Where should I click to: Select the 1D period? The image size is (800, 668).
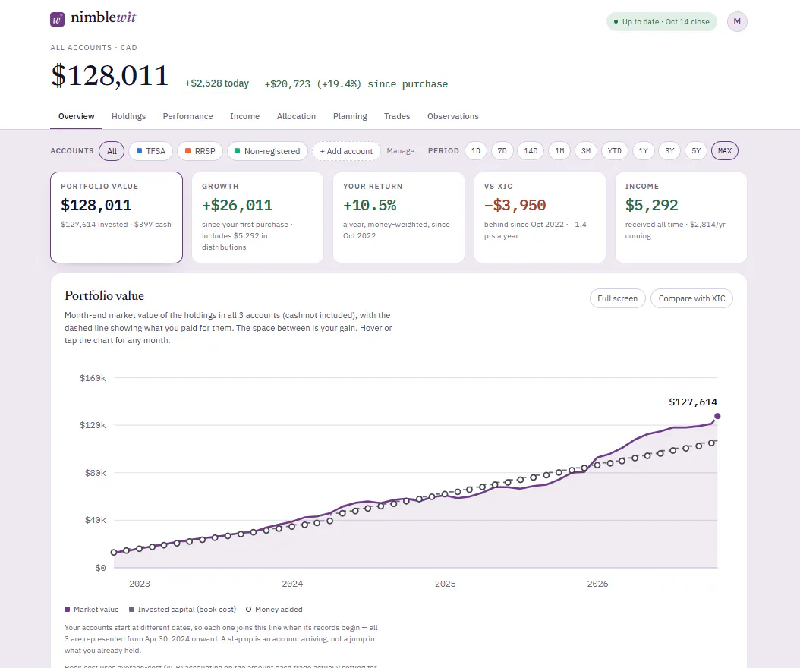(x=475, y=151)
